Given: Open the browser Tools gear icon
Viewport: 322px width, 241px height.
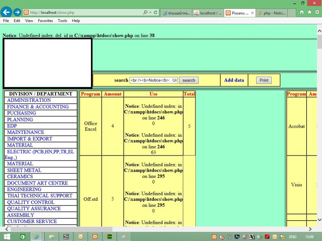Looking at the screenshot, I should [317, 12].
